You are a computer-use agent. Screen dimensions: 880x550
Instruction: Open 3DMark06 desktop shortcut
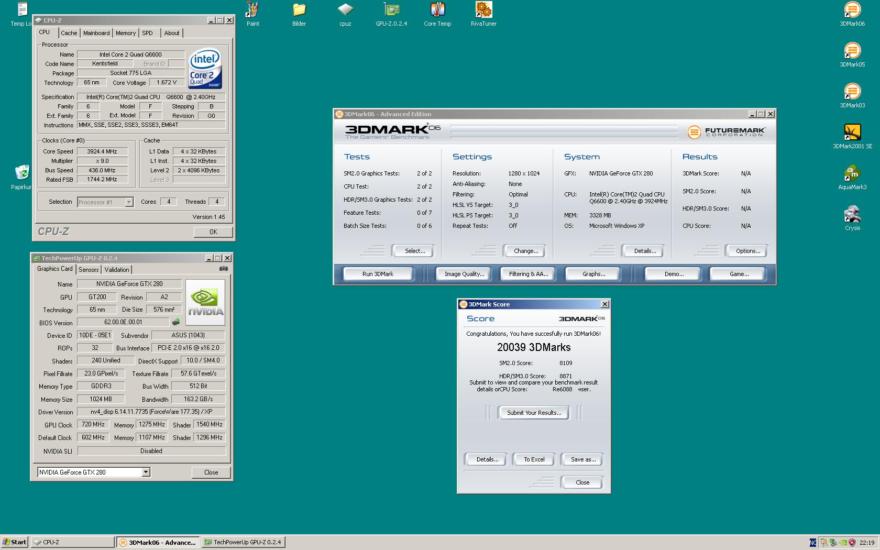tap(852, 14)
